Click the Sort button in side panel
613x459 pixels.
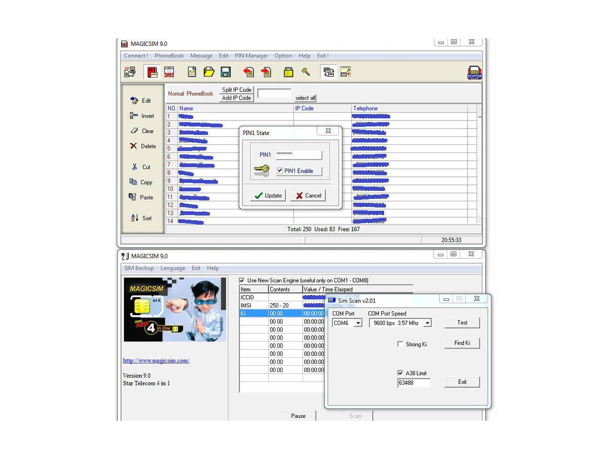(x=142, y=218)
